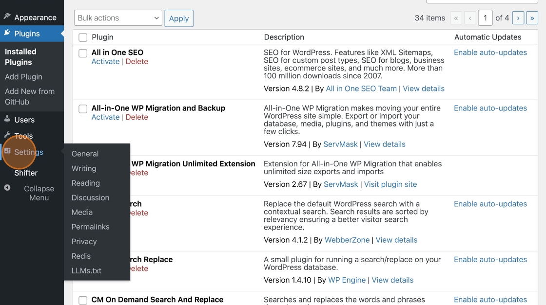Click the Collapse Menu arrow icon

point(7,188)
